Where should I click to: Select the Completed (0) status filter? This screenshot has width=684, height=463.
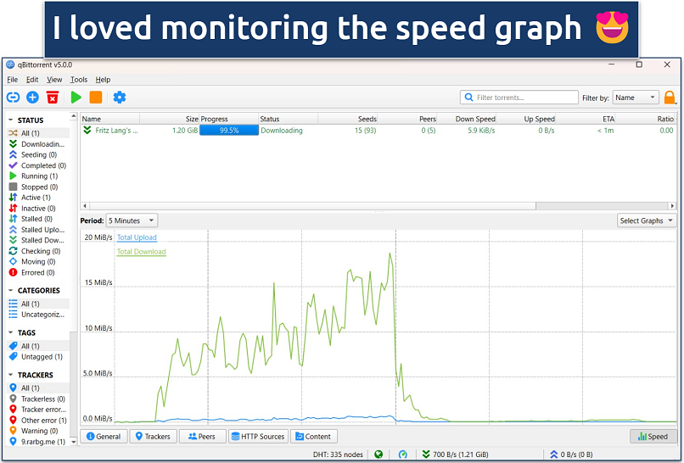coord(38,165)
